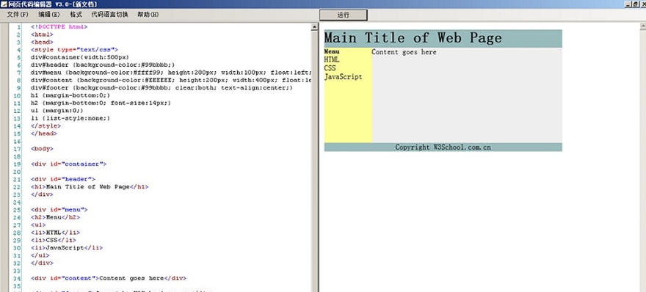Click the div#content CSS rule line
This screenshot has height=292, width=646.
pos(171,80)
